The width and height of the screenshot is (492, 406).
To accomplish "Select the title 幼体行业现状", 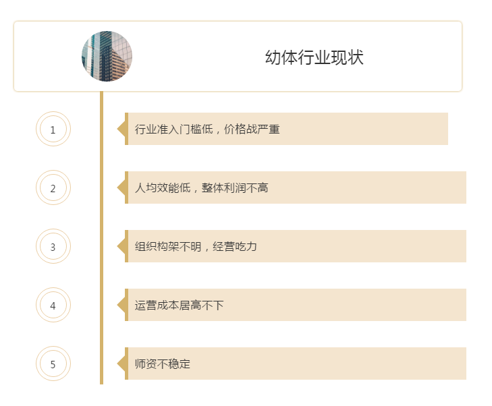I will (x=314, y=57).
